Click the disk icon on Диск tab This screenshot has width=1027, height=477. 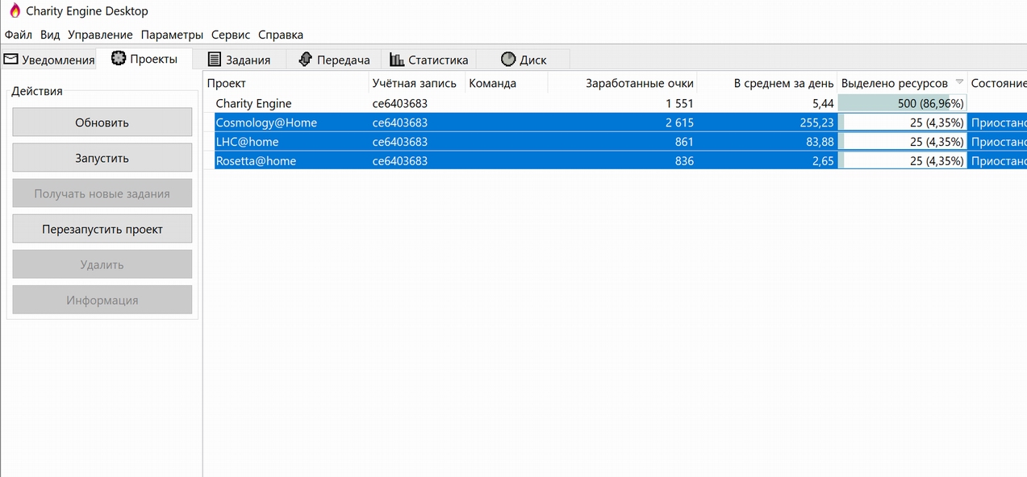click(x=508, y=59)
